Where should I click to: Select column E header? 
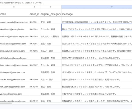(x=51, y=7)
